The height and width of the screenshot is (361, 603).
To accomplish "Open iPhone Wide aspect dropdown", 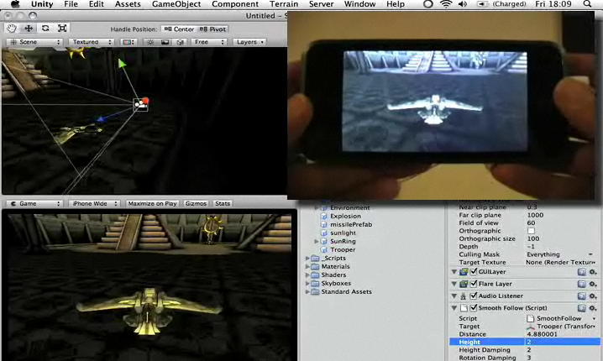I will click(95, 203).
